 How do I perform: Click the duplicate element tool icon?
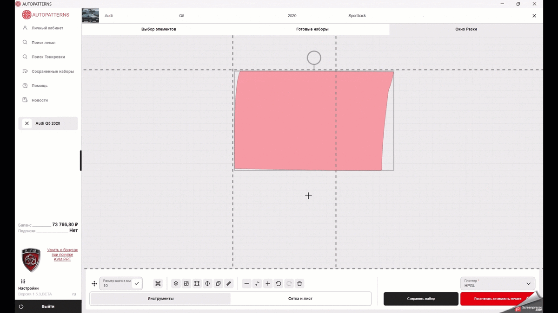click(218, 284)
